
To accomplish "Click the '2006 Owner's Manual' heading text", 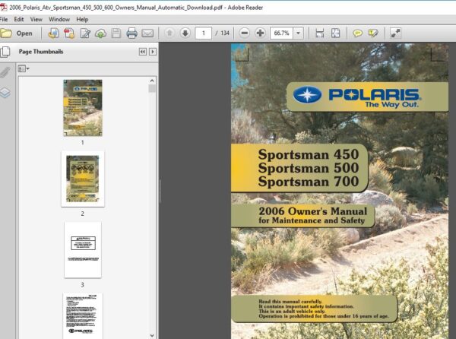I will click(313, 211).
